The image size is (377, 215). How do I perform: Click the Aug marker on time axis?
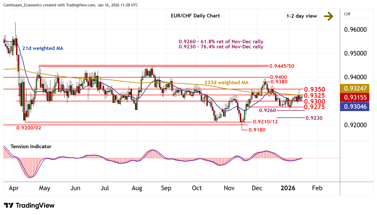pyautogui.click(x=137, y=188)
